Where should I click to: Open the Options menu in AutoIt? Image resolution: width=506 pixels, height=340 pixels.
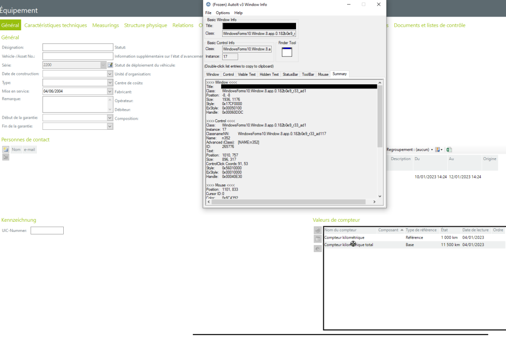(x=223, y=13)
